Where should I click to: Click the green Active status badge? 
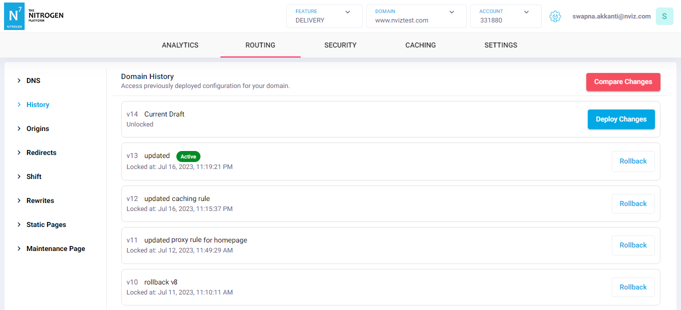tap(188, 156)
